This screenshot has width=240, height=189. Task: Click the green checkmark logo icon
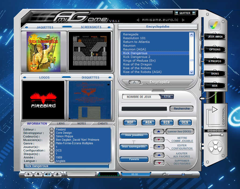(214, 25)
